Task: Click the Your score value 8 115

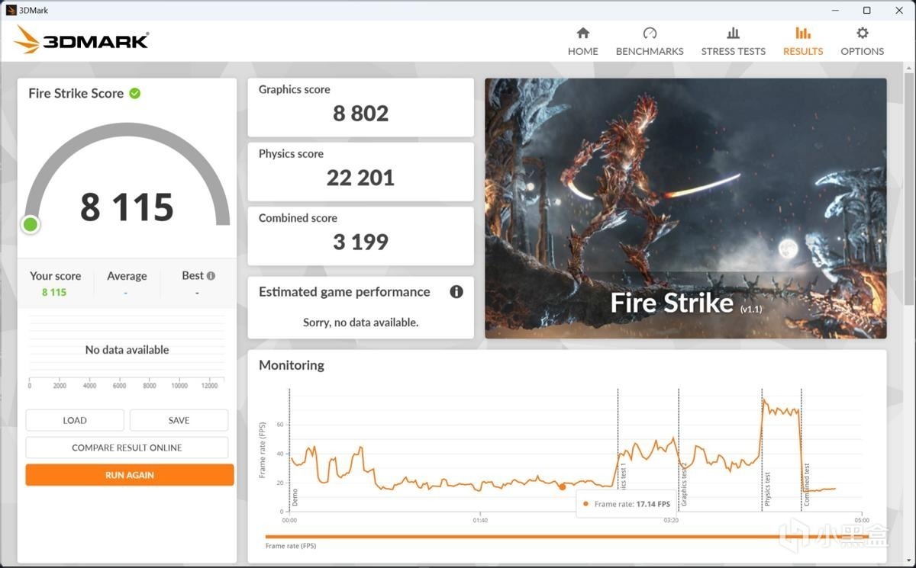Action: coord(54,292)
